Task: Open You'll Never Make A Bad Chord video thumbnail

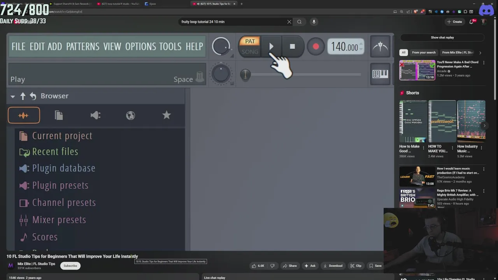Action: click(417, 70)
